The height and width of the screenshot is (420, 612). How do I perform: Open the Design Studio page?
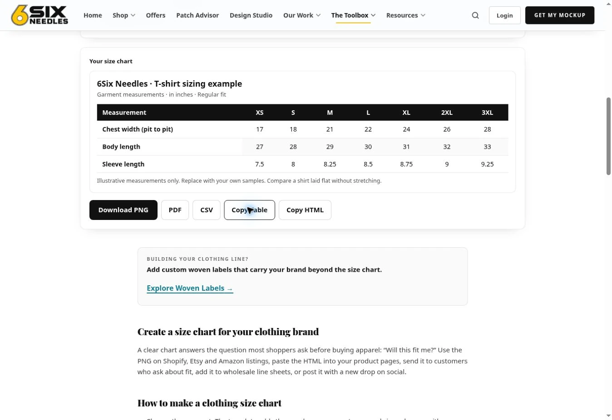(251, 15)
